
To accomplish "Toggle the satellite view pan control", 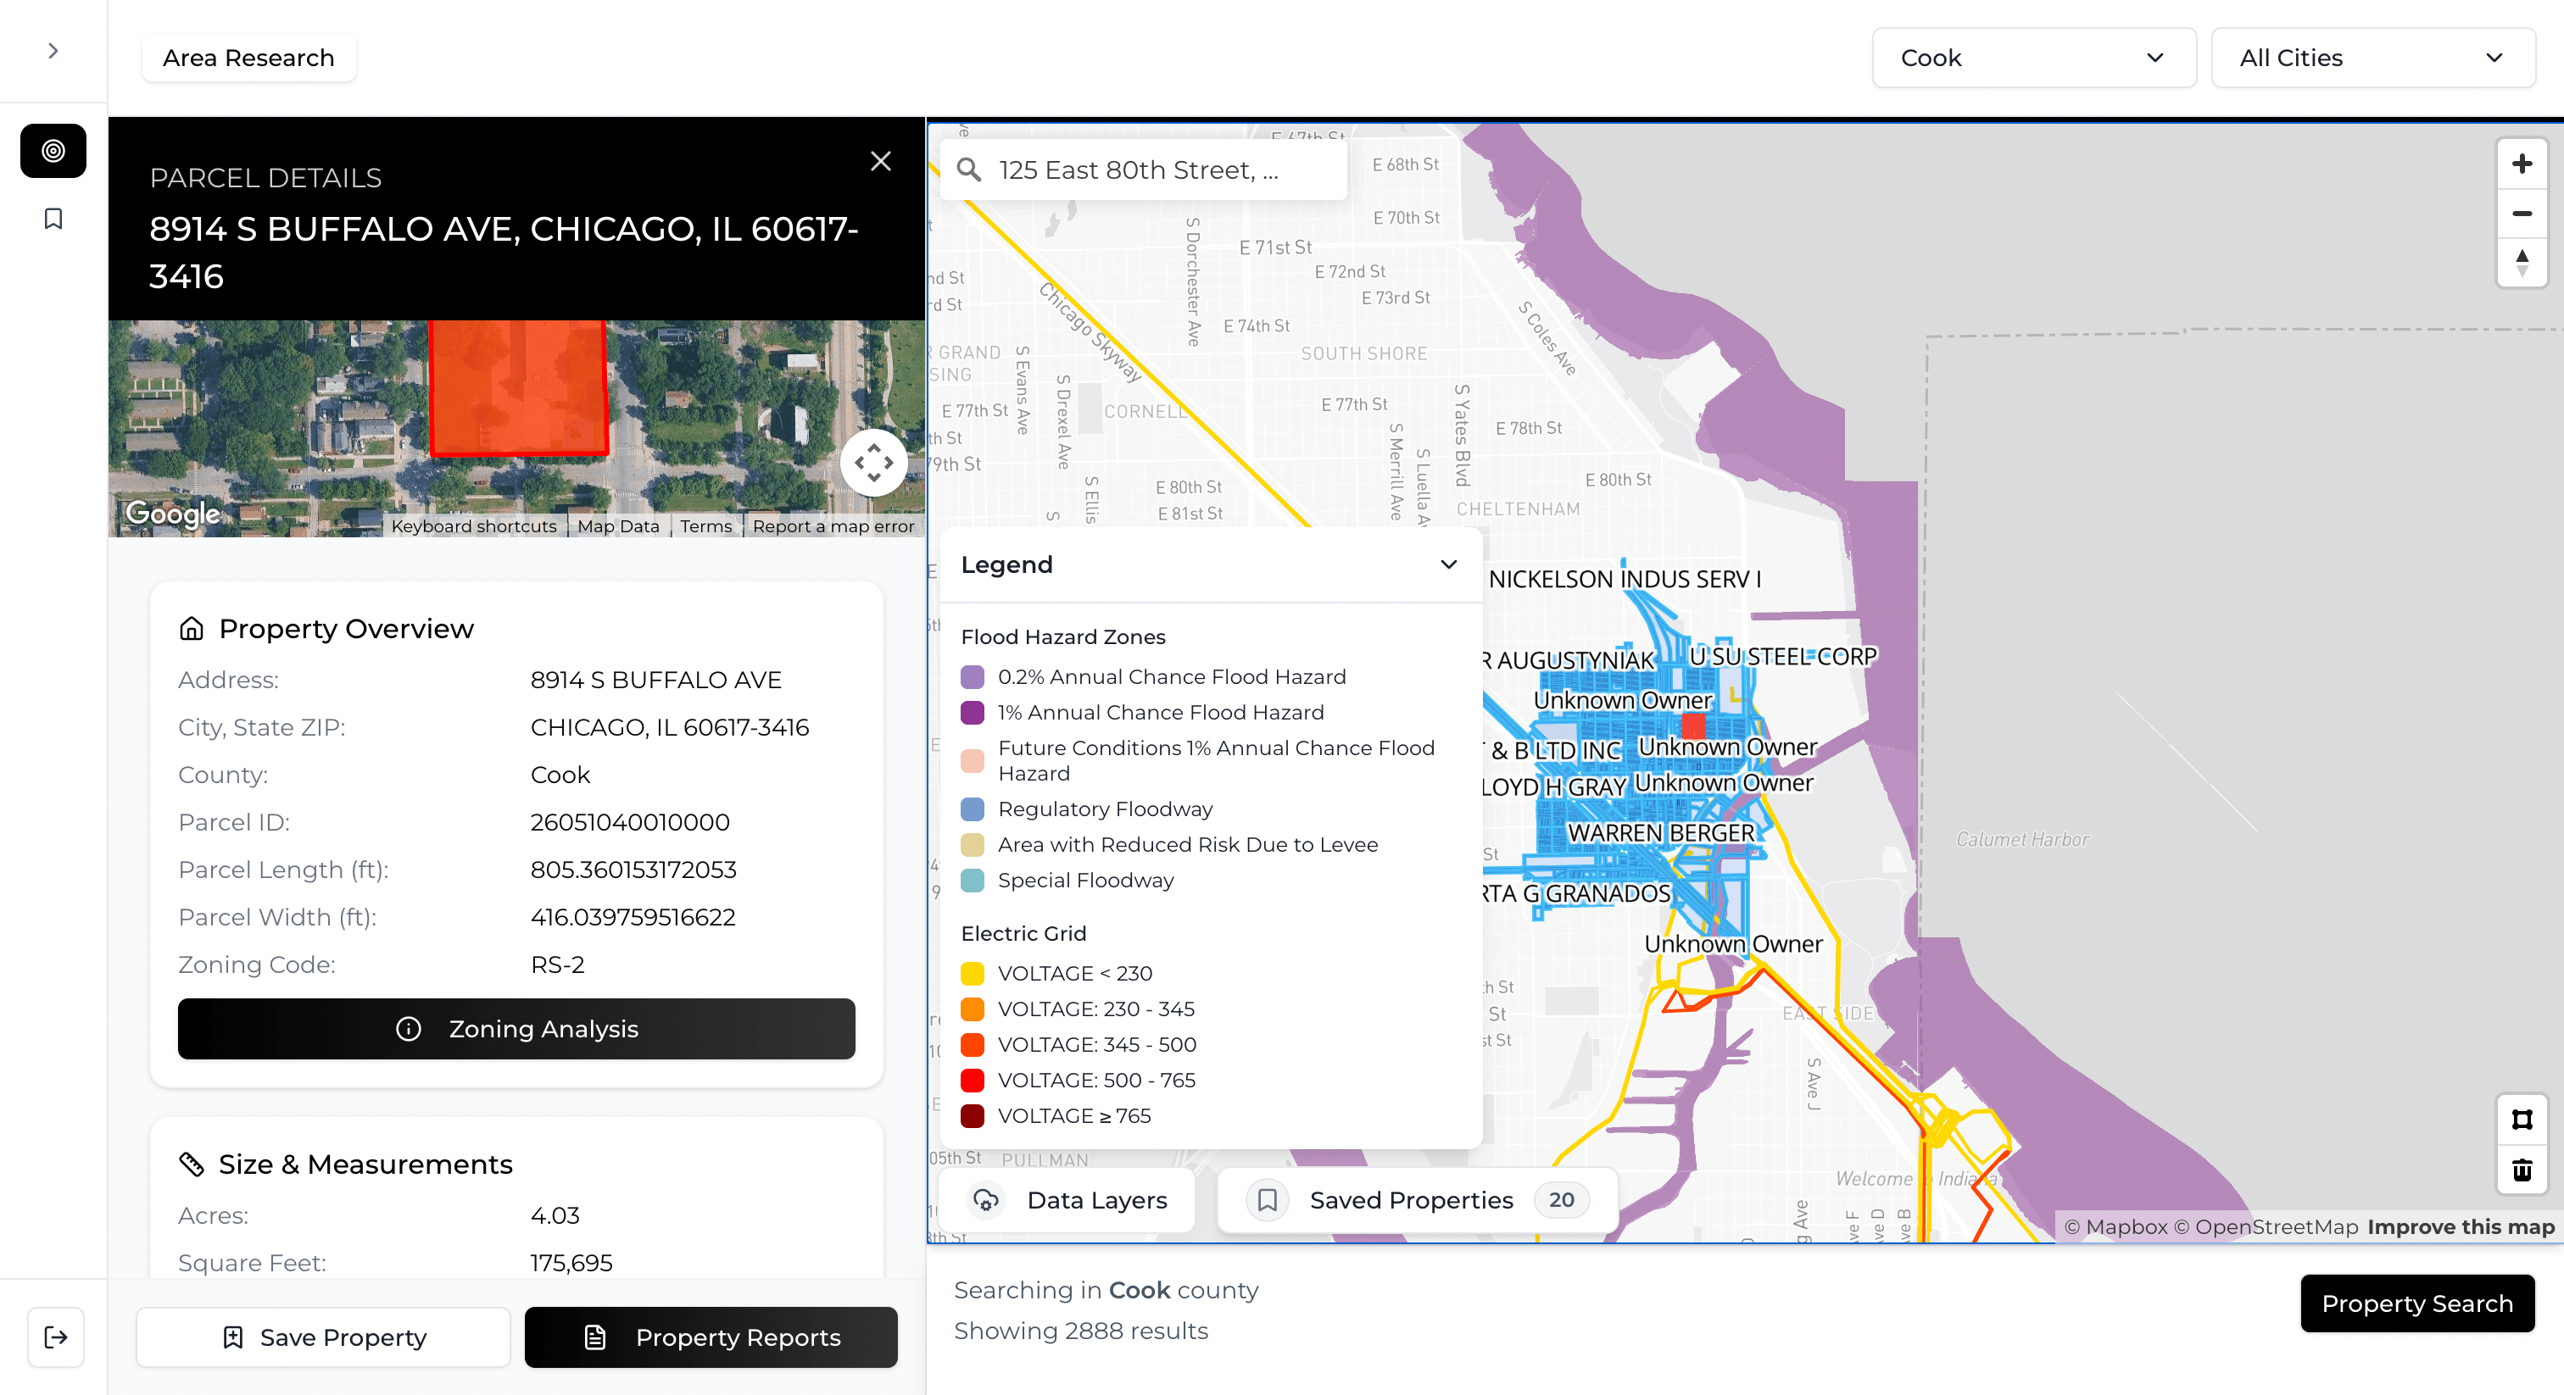I will [873, 463].
